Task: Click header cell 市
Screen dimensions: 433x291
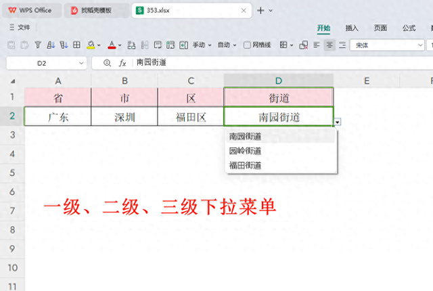Action: pyautogui.click(x=124, y=97)
